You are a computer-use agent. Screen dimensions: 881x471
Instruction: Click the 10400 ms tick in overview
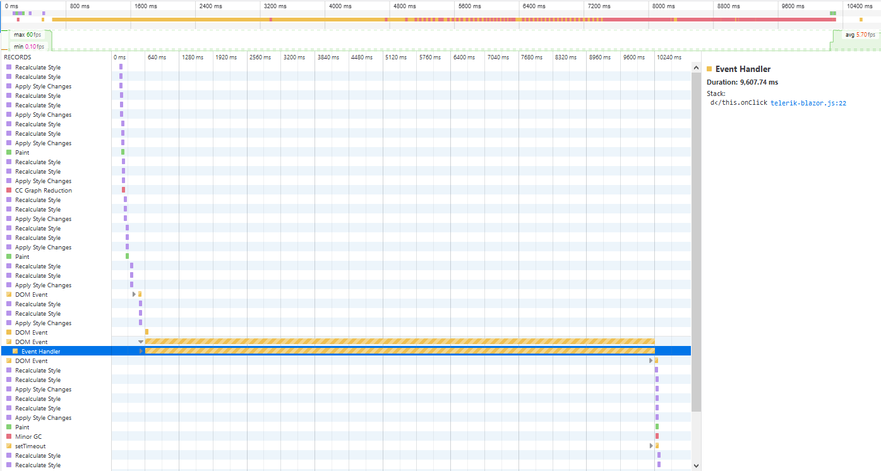pyautogui.click(x=860, y=6)
